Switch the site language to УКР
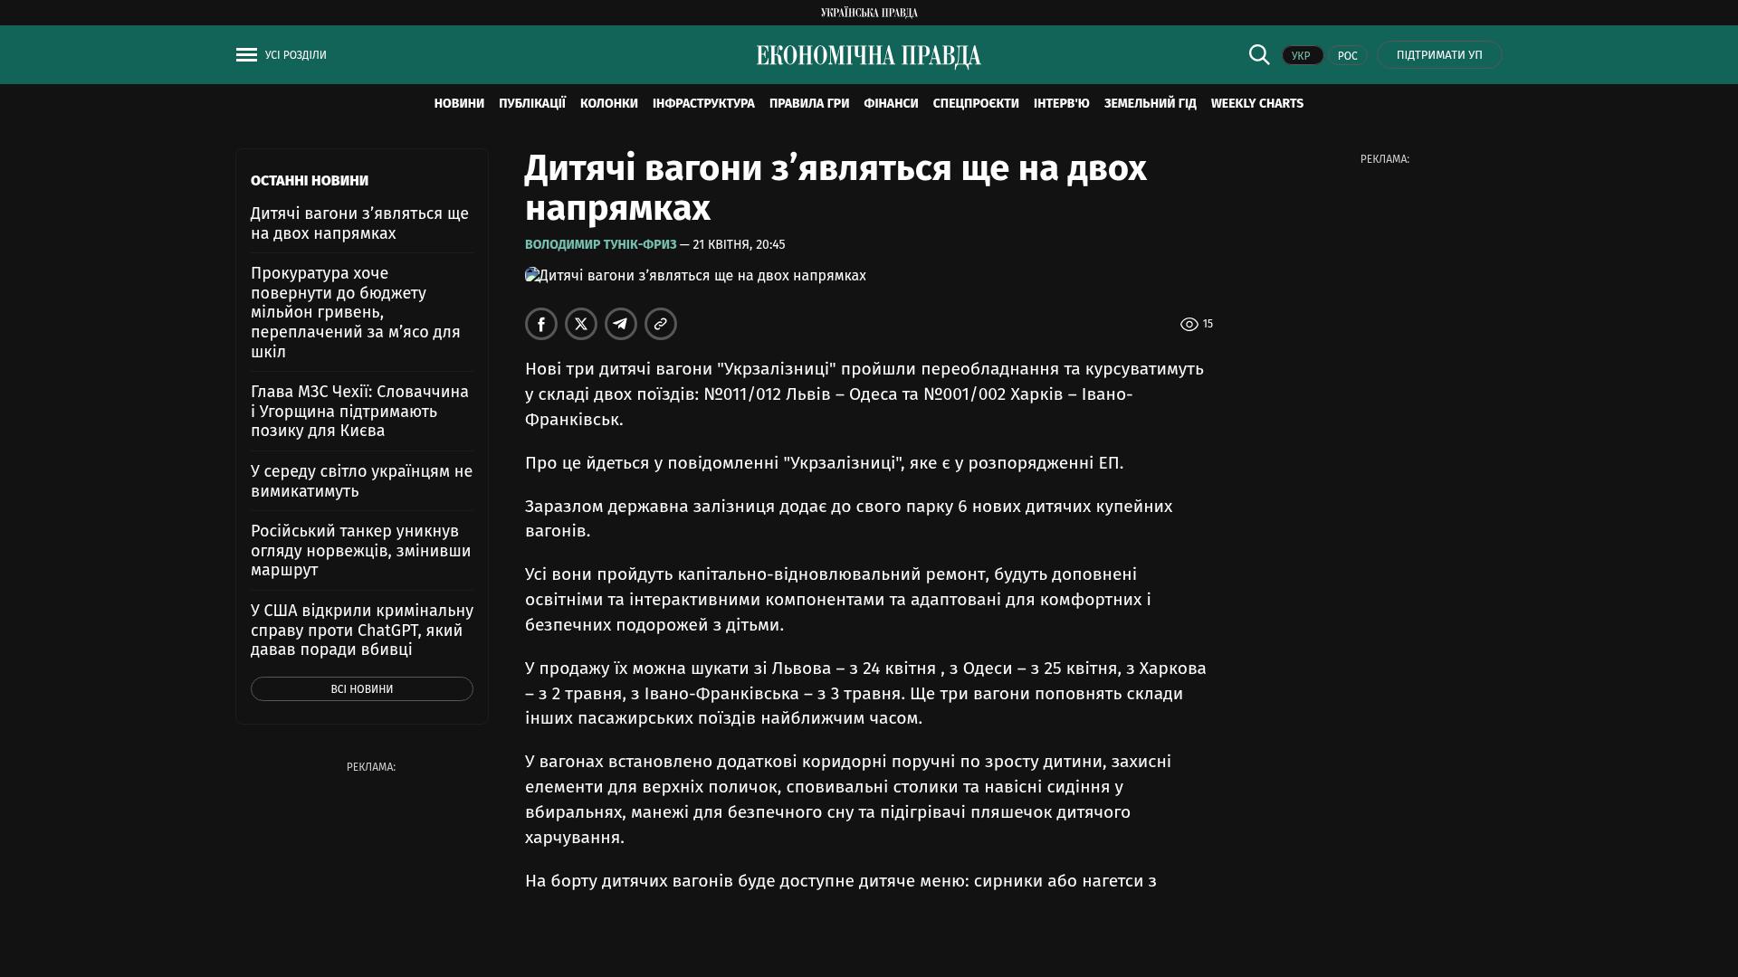Screen dimensions: 1738x977 (1302, 56)
